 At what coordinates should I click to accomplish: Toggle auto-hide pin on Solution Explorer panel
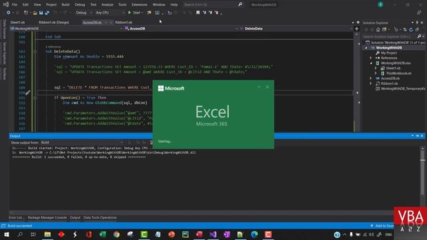417,23
